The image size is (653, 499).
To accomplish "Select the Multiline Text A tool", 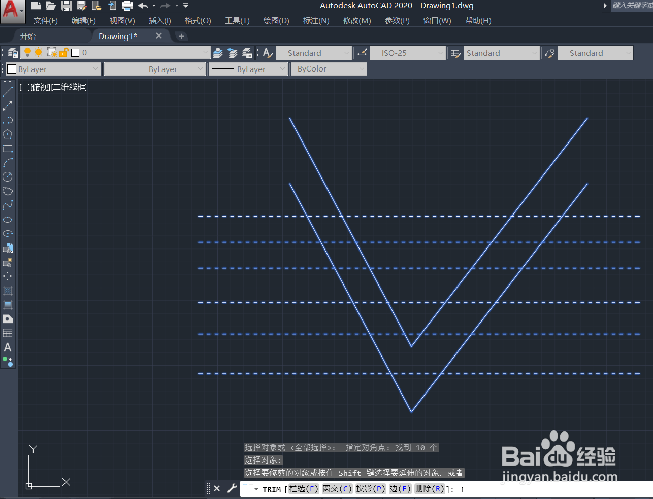I will point(8,347).
